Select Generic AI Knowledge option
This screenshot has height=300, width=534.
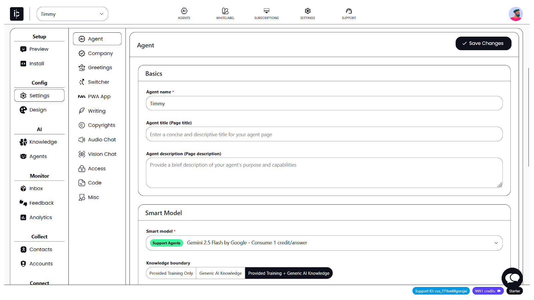[220, 273]
